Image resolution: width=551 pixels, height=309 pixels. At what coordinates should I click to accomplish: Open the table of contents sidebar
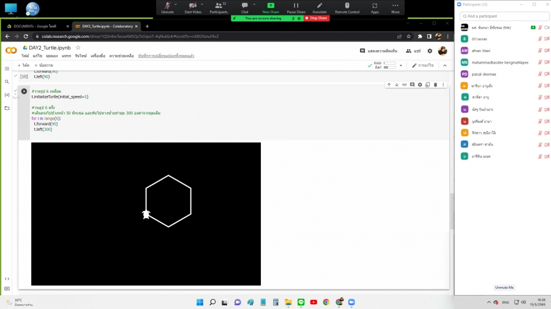[x=7, y=68]
